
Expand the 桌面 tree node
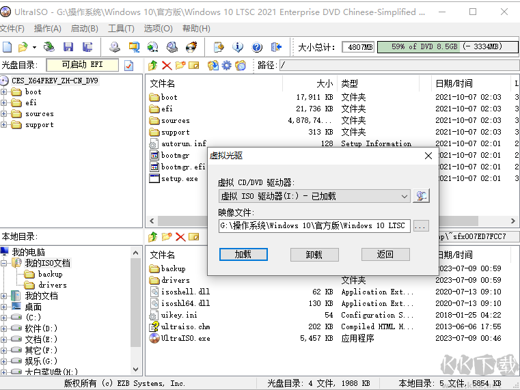point(3,307)
